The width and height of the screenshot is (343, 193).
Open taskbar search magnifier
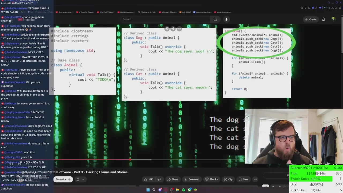click(x=154, y=190)
